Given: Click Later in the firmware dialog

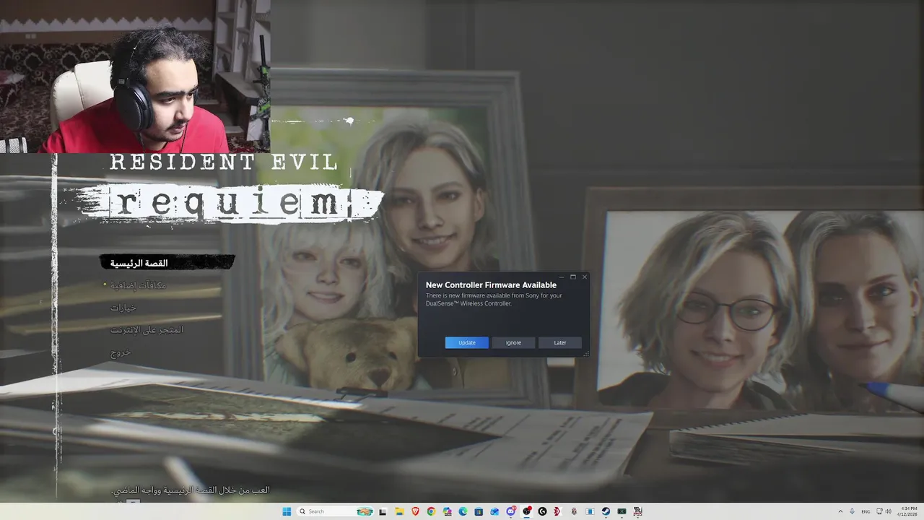Looking at the screenshot, I should [x=559, y=342].
